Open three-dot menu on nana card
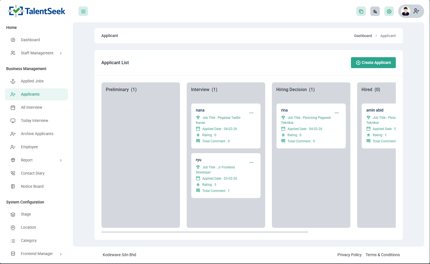The height and width of the screenshot is (264, 430). [251, 113]
